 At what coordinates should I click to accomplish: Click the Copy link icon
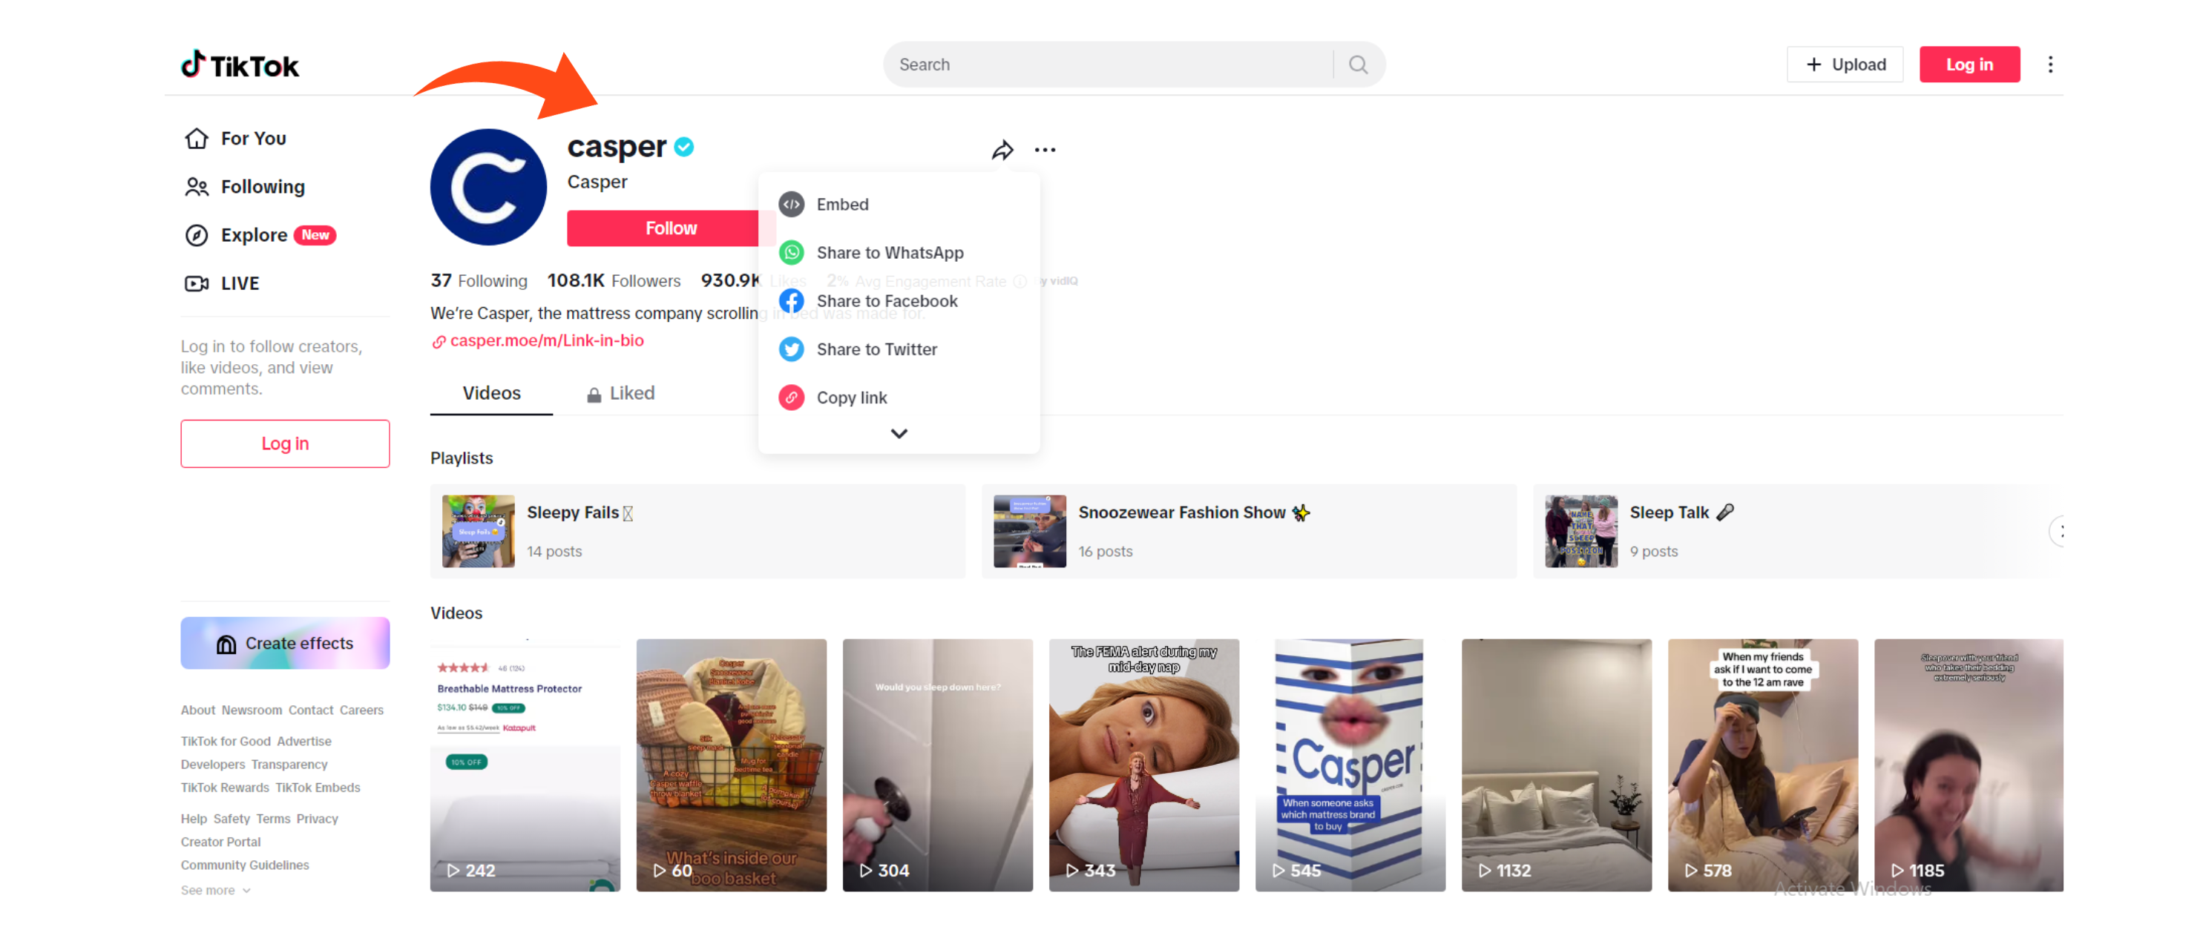pos(791,397)
